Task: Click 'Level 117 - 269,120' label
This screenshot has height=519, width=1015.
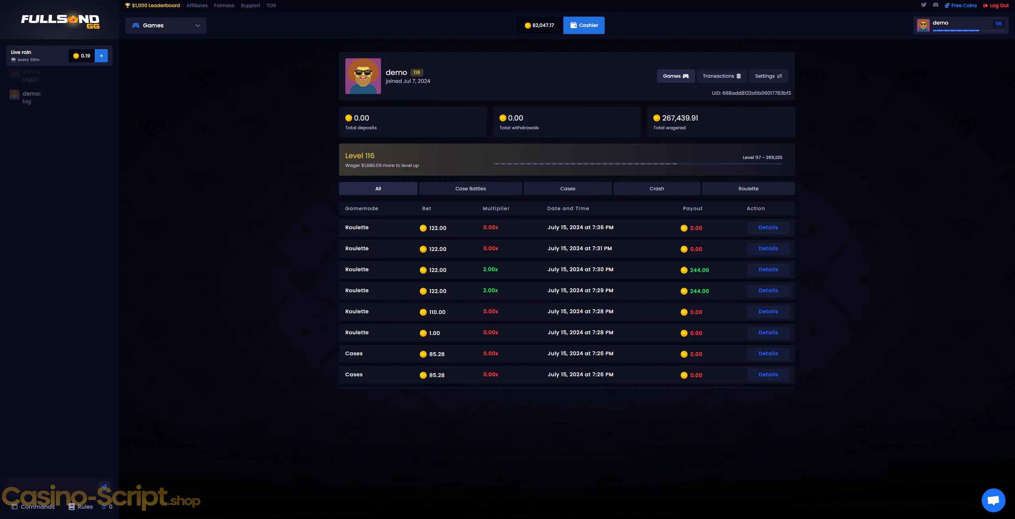Action: (762, 157)
